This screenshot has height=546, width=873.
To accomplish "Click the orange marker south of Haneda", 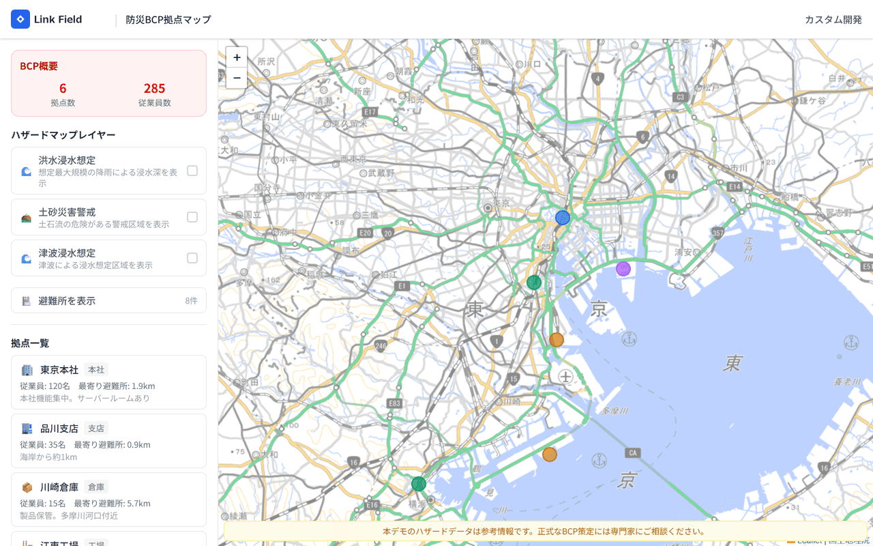I will 550,455.
